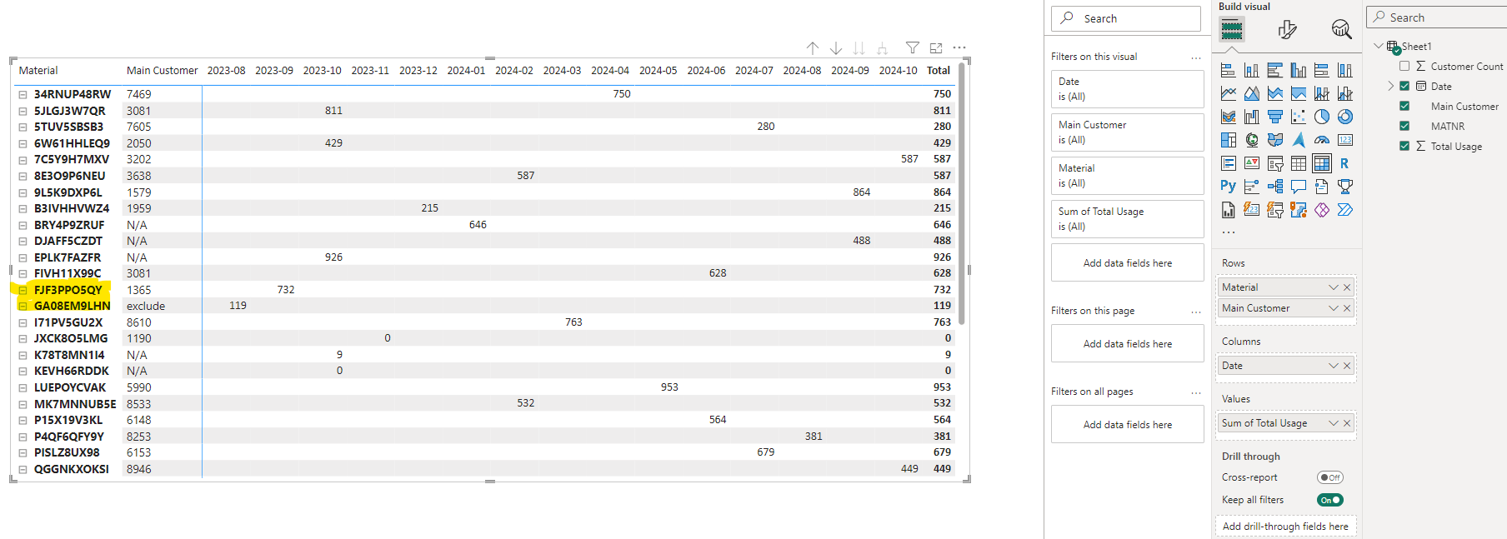This screenshot has width=1507, height=539.
Task: Select the Python visual
Action: pos(1228,187)
